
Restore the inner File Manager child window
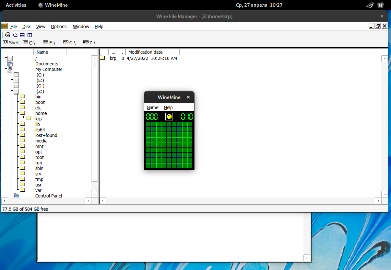[x=378, y=26]
